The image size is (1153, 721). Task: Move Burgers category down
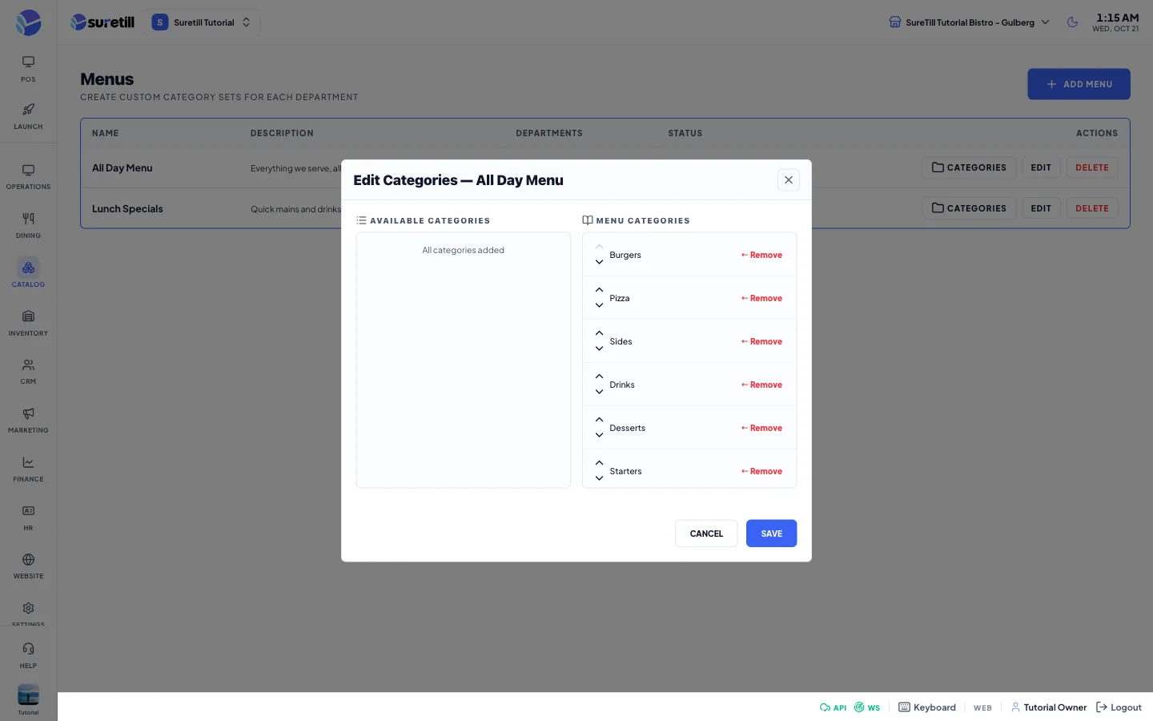pos(599,262)
